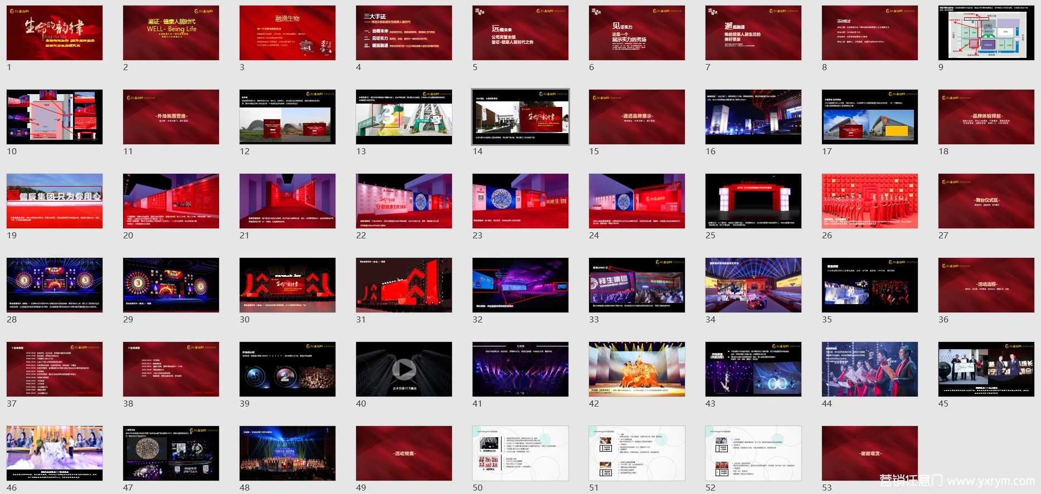Select slide 24 thumbnail
Screen dimensions: 1041x494
tap(637, 201)
